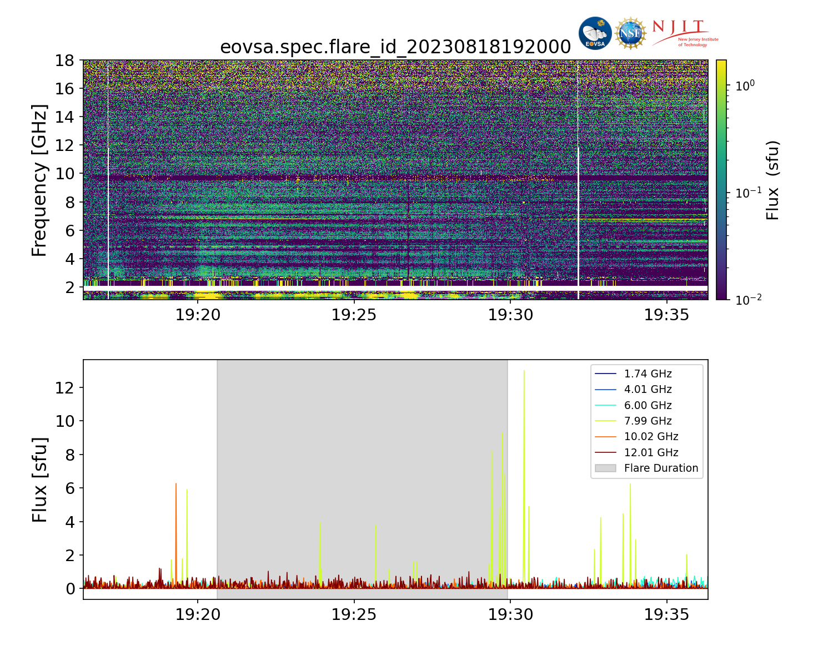
Task: Click the plot title eovsa.spec.flare_id_20230818192000
Action: pos(395,47)
